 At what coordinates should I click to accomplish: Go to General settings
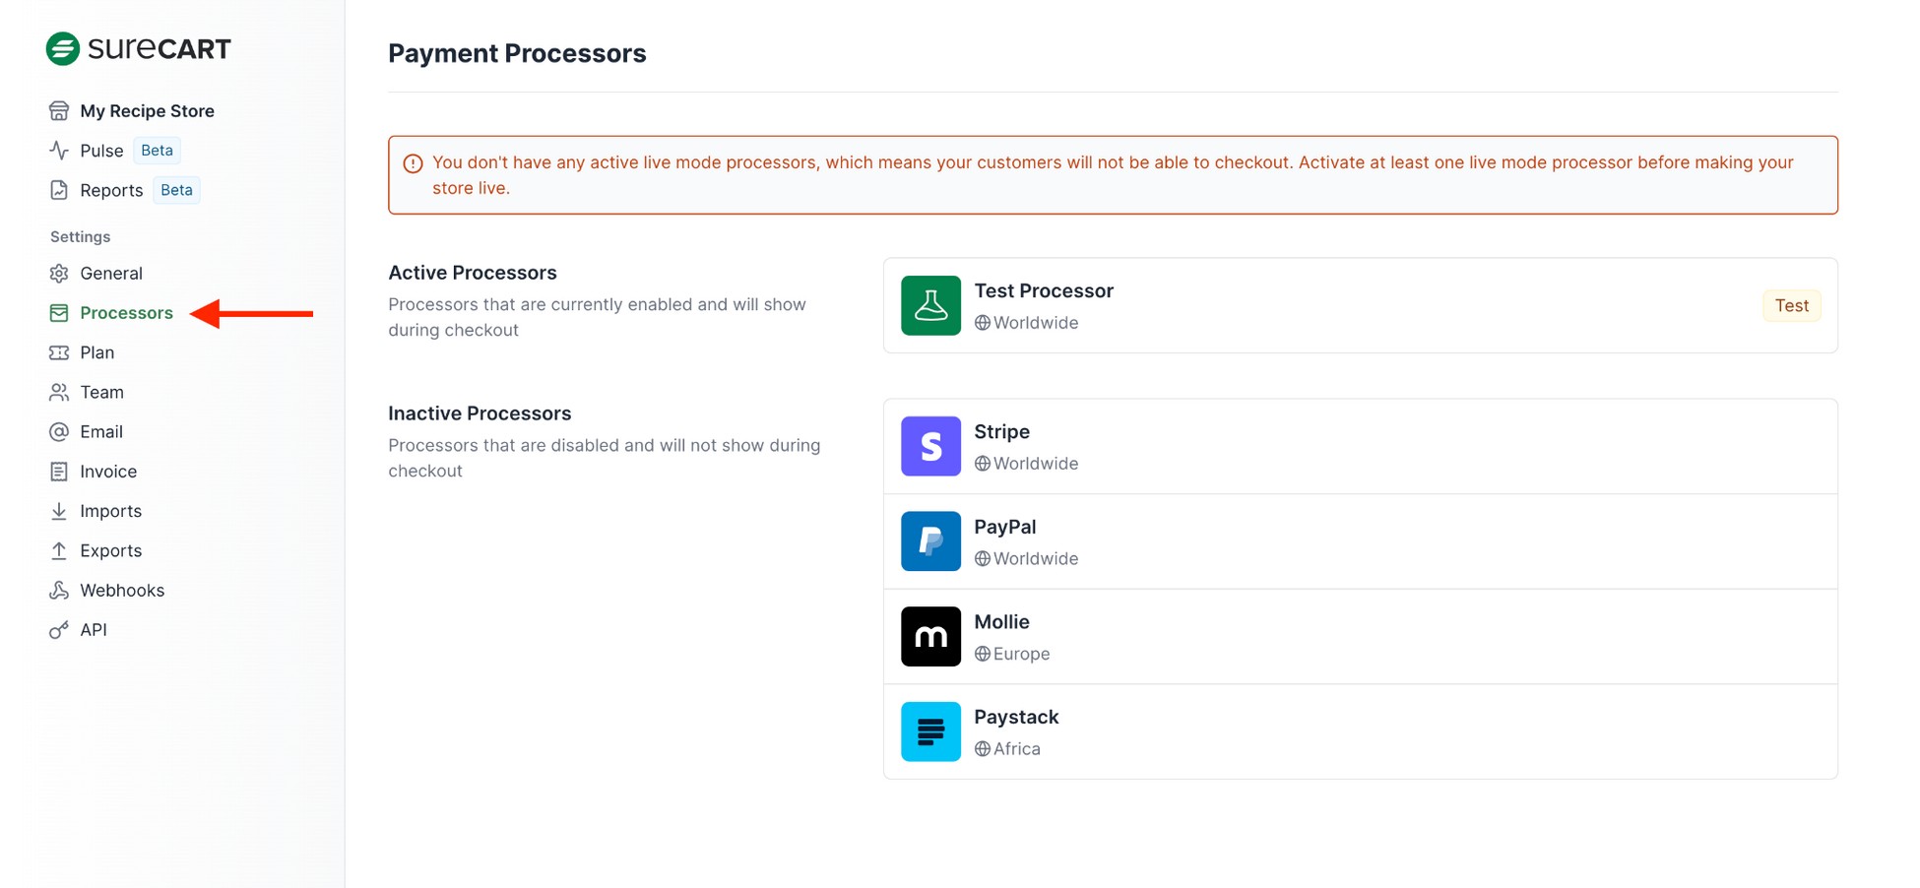pos(111,273)
